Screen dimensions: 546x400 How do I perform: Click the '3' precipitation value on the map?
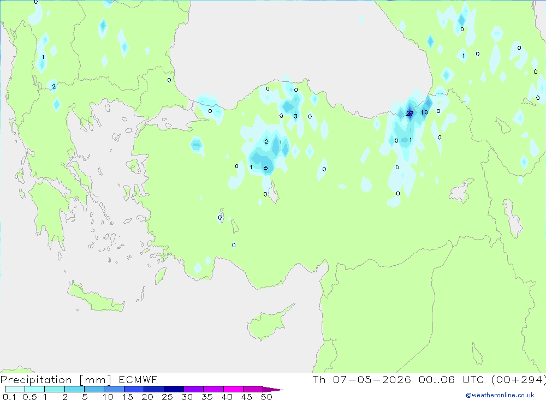(295, 116)
